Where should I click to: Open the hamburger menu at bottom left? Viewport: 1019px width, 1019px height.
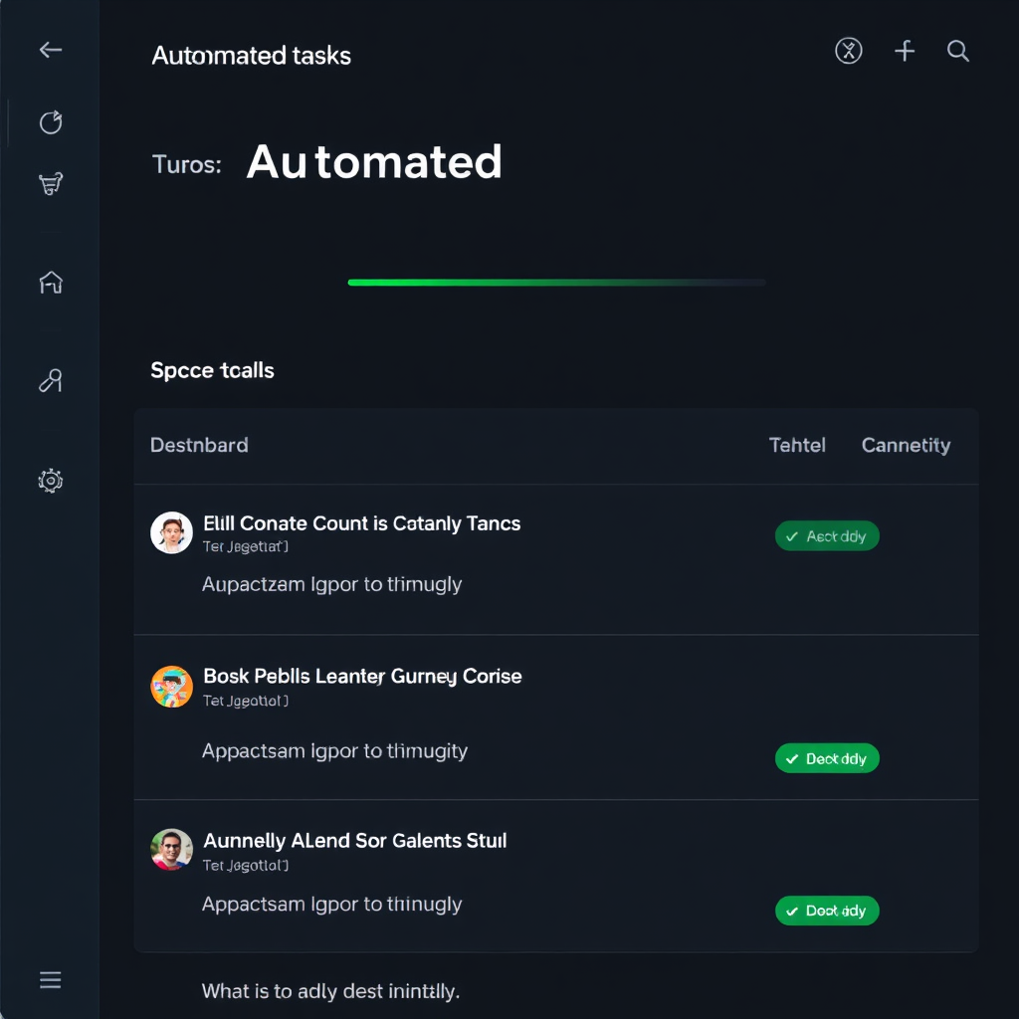pos(51,980)
